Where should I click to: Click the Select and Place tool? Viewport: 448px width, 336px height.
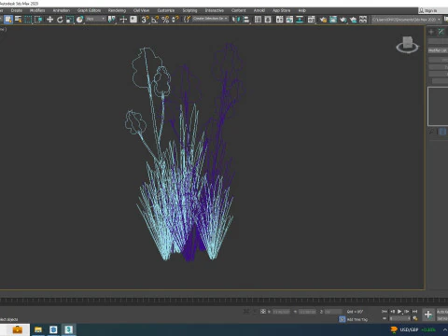pyautogui.click(x=79, y=20)
